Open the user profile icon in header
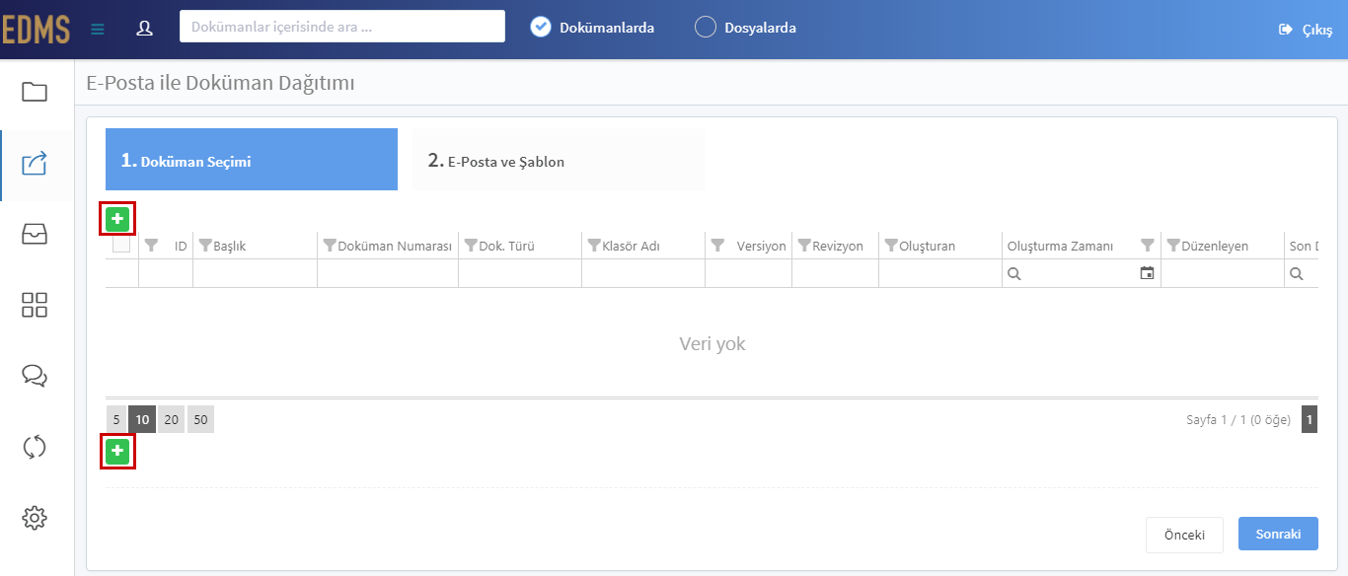The image size is (1348, 576). tap(144, 28)
